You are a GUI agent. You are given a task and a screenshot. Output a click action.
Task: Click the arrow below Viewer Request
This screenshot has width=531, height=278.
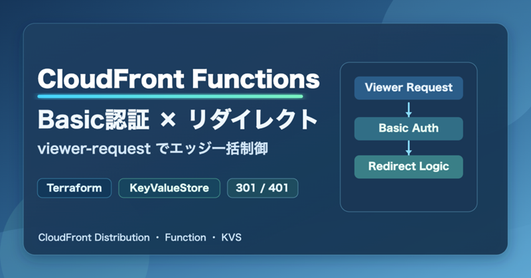[x=409, y=108]
